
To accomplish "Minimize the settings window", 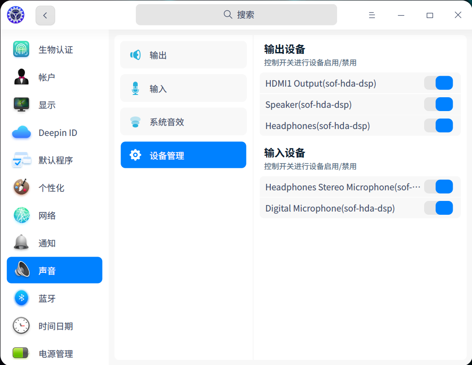I will (x=401, y=15).
